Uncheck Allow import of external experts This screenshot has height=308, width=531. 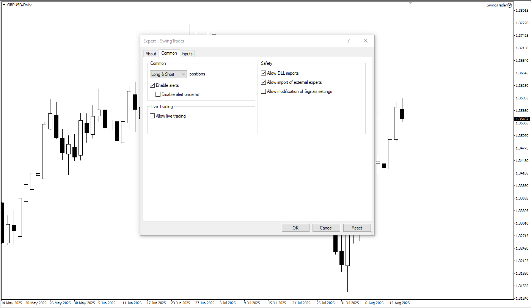(x=264, y=82)
